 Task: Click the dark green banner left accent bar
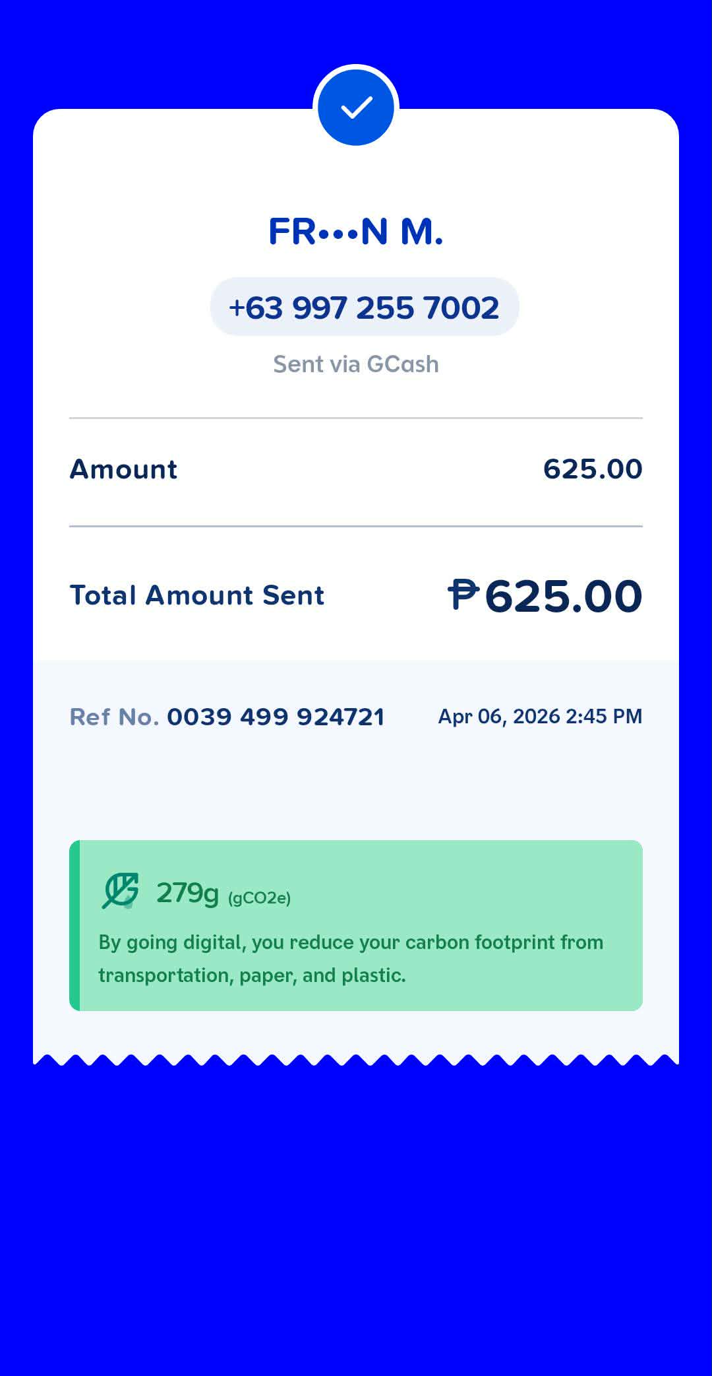74,925
